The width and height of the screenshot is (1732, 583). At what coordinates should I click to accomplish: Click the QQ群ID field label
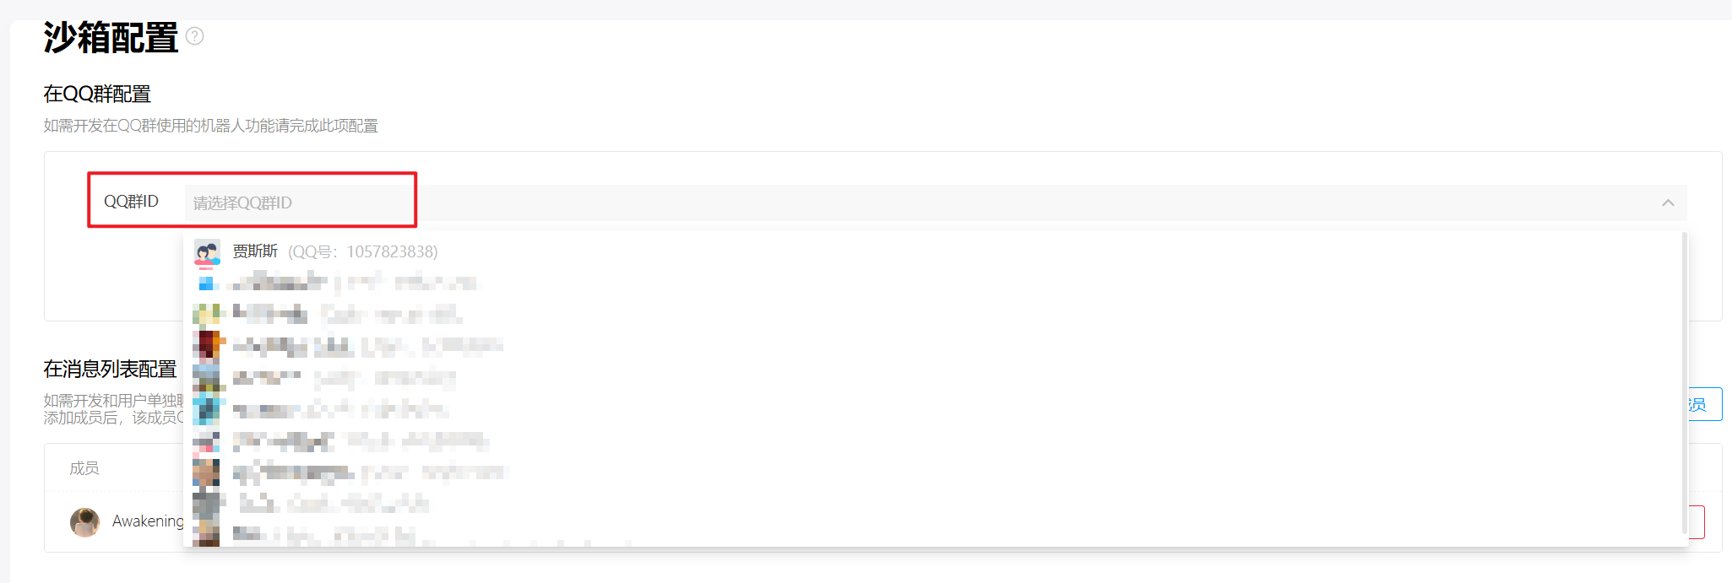[131, 202]
